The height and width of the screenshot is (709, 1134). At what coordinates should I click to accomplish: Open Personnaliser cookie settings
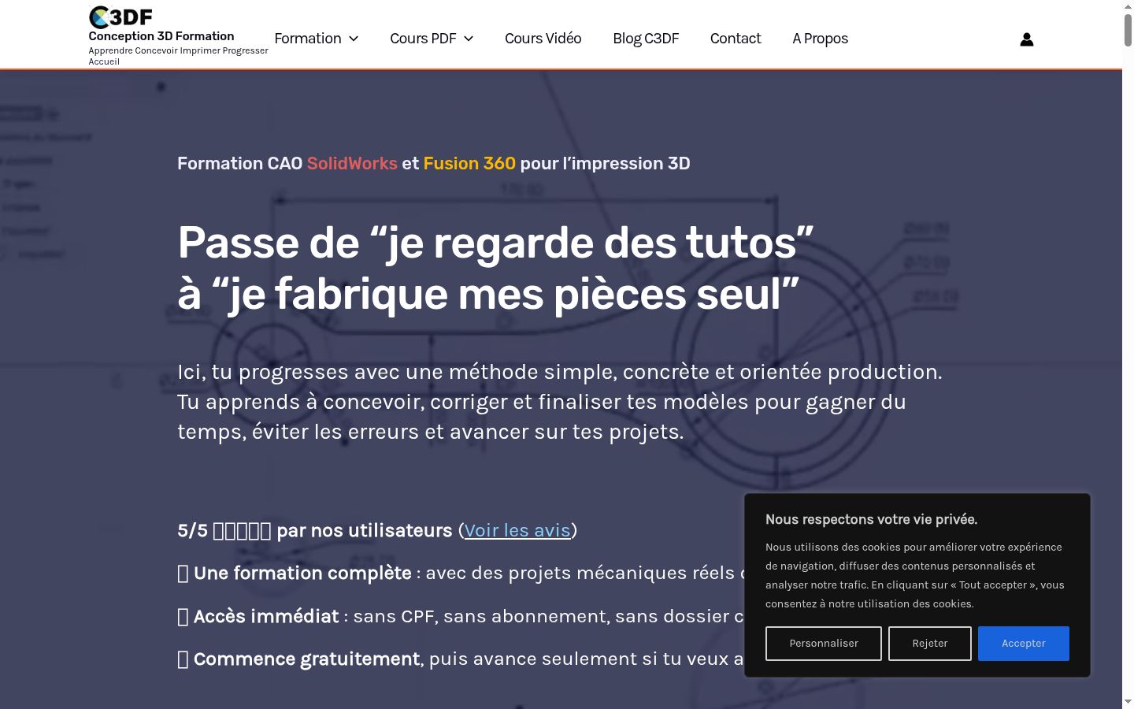point(824,644)
